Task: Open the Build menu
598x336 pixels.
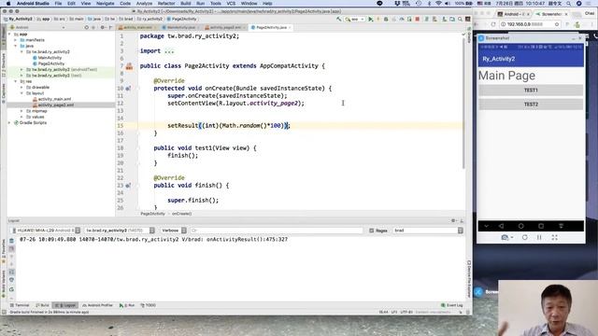Action: [186, 4]
